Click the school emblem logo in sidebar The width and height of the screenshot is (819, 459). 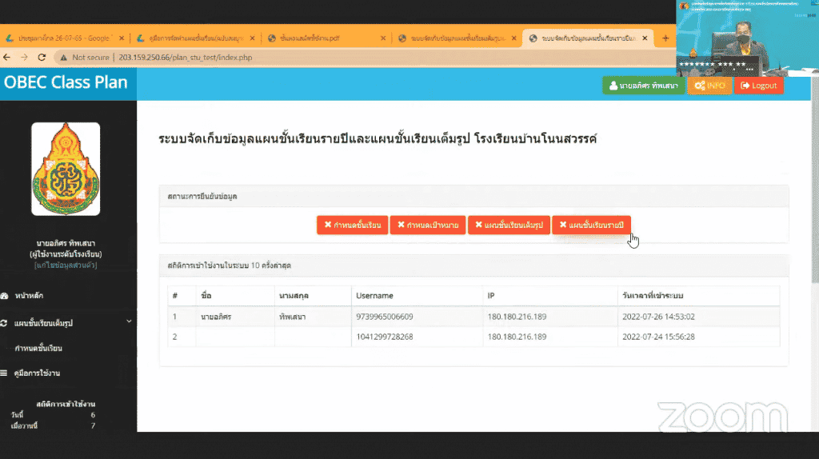(x=66, y=169)
